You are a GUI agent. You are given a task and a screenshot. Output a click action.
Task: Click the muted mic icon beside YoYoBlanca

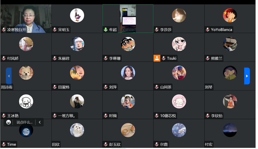pos(208,30)
